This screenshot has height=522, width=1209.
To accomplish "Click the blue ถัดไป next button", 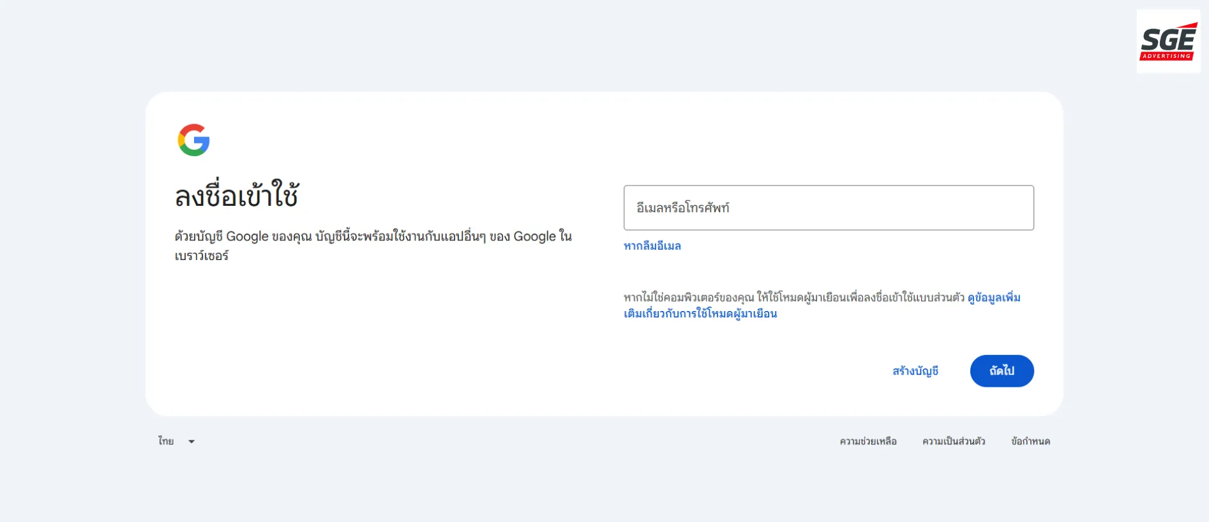I will coord(1002,371).
